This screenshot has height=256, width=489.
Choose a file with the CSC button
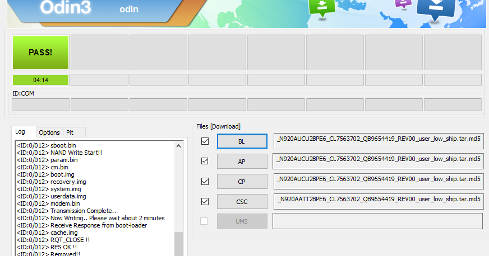(242, 202)
